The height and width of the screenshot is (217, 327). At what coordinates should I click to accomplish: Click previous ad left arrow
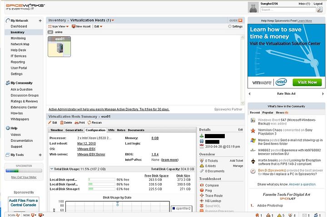pyautogui.click(x=250, y=94)
